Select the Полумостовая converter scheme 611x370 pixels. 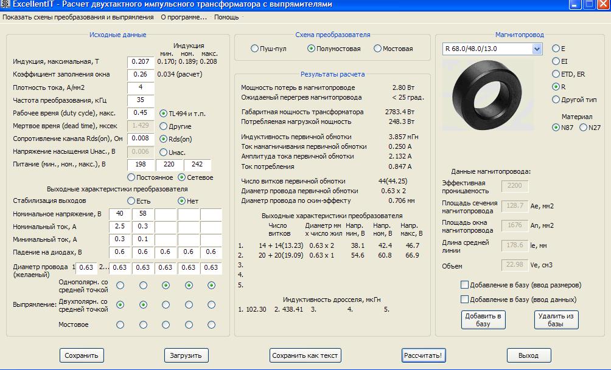(311, 49)
